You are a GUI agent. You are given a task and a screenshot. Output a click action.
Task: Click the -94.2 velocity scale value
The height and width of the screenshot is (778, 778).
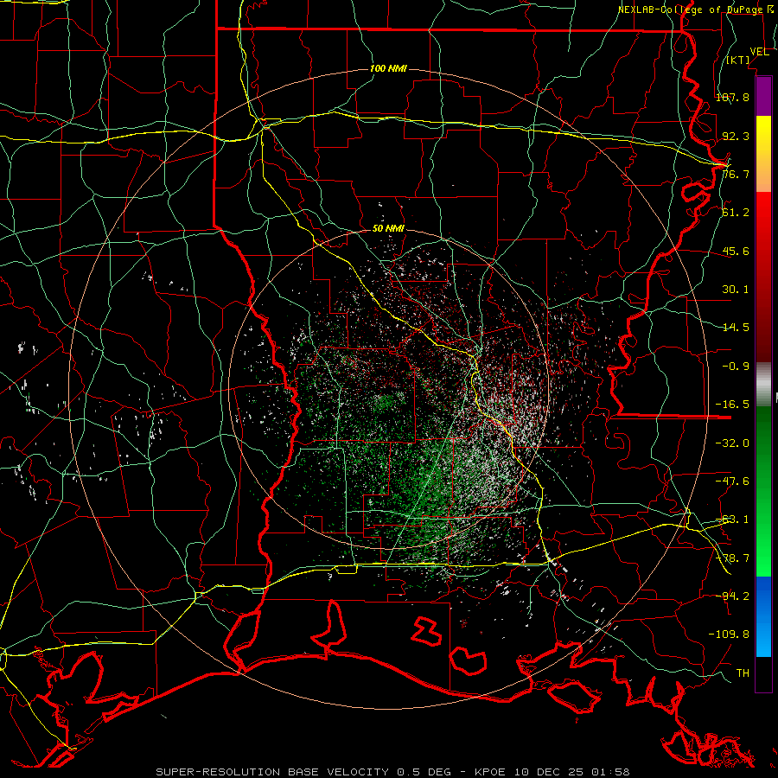pos(732,596)
